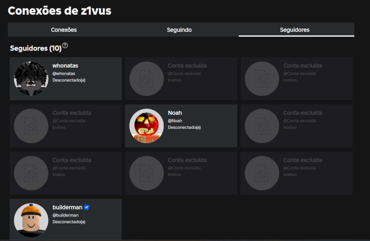Open the builderman display name link
Viewport: 370px width, 241px height.
(x=67, y=207)
